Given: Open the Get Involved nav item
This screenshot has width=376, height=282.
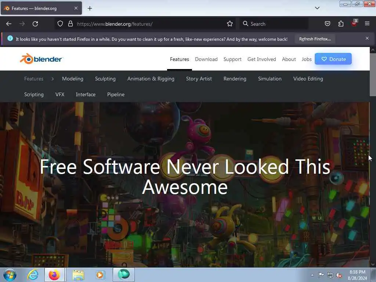Looking at the screenshot, I should pos(261,59).
